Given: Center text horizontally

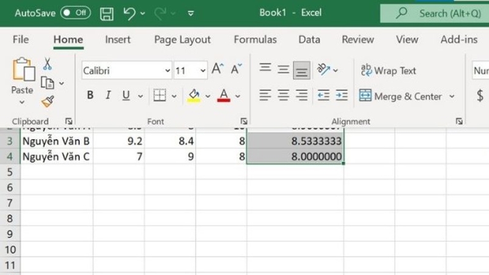Looking at the screenshot, I should coord(283,95).
